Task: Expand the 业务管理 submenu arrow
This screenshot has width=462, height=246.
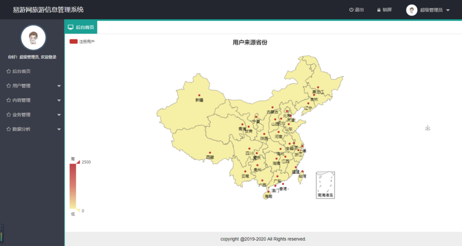Action: [x=59, y=115]
